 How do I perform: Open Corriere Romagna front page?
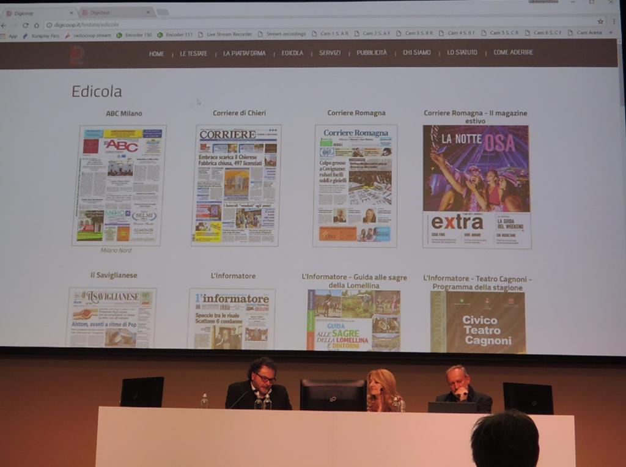pos(355,186)
